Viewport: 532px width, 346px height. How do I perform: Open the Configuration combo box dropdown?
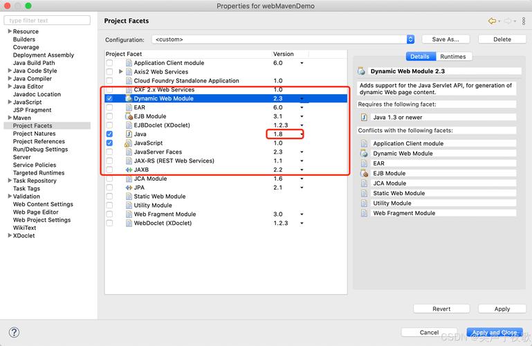pyautogui.click(x=410, y=39)
